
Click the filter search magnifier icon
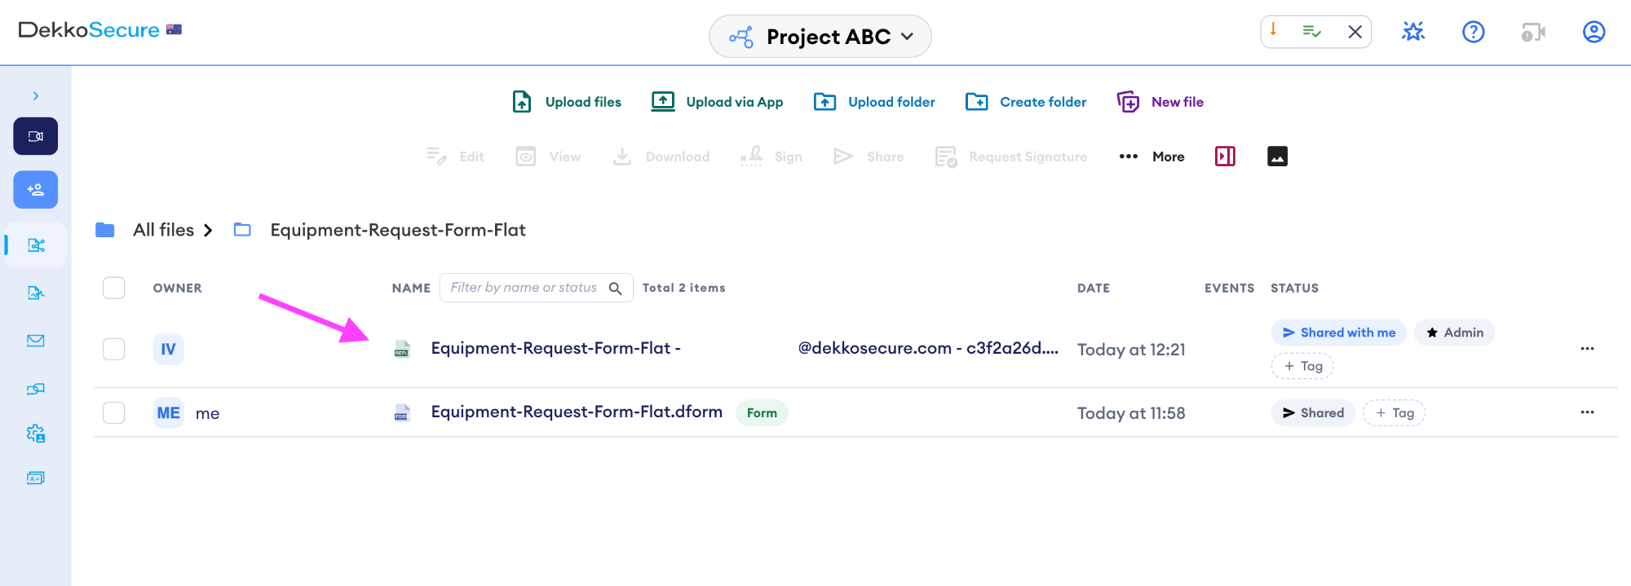616,288
